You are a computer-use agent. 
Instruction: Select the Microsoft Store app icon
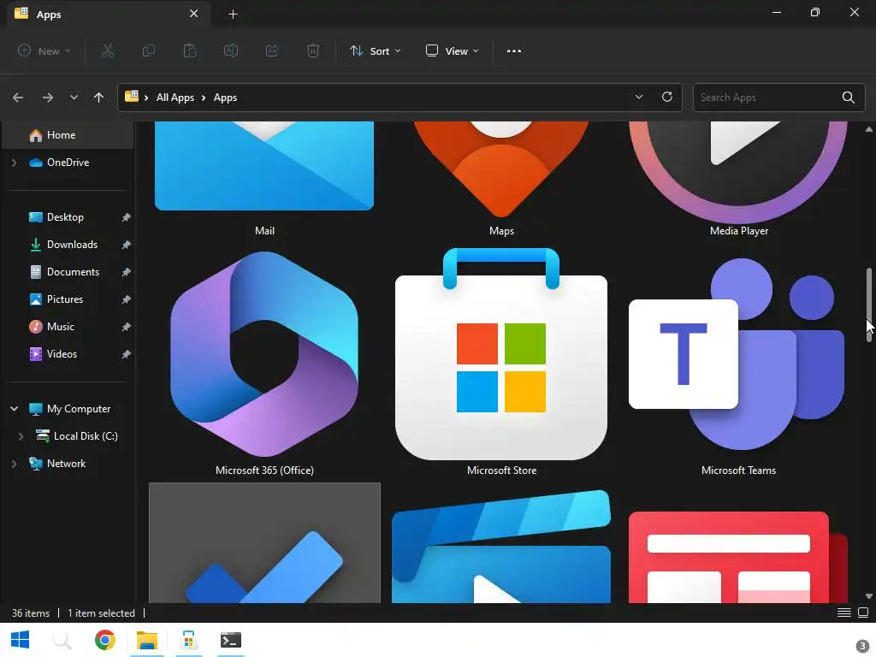point(501,354)
